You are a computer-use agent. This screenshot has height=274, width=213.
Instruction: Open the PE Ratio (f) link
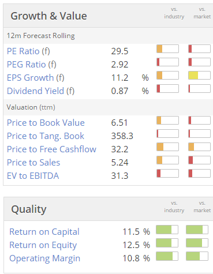point(28,51)
